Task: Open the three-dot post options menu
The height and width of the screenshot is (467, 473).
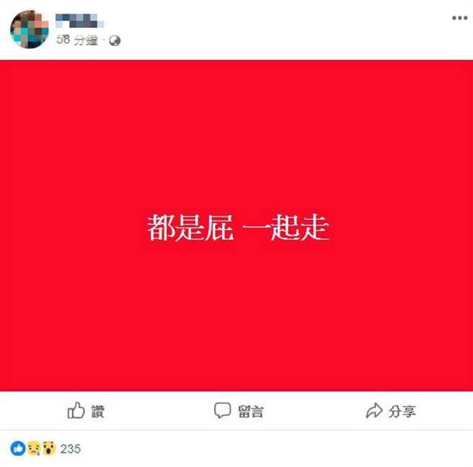Action: click(459, 18)
